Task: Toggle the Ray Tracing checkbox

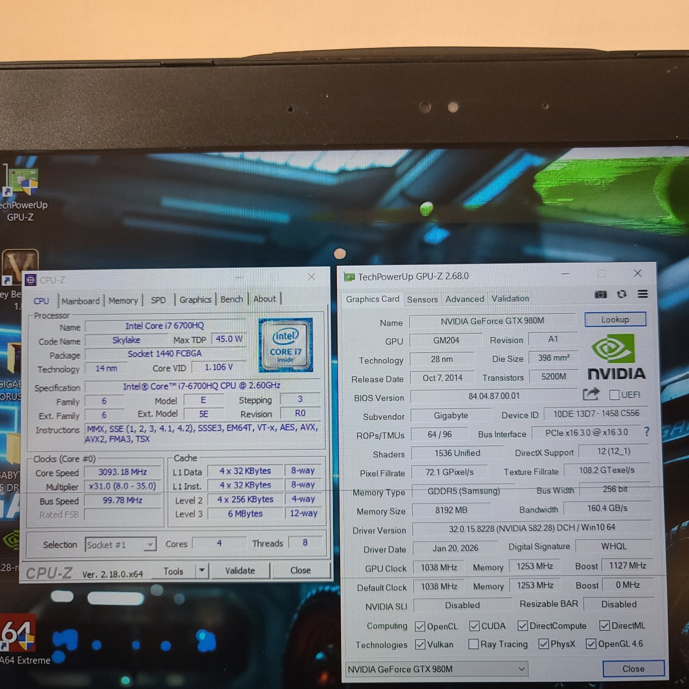Action: [473, 644]
